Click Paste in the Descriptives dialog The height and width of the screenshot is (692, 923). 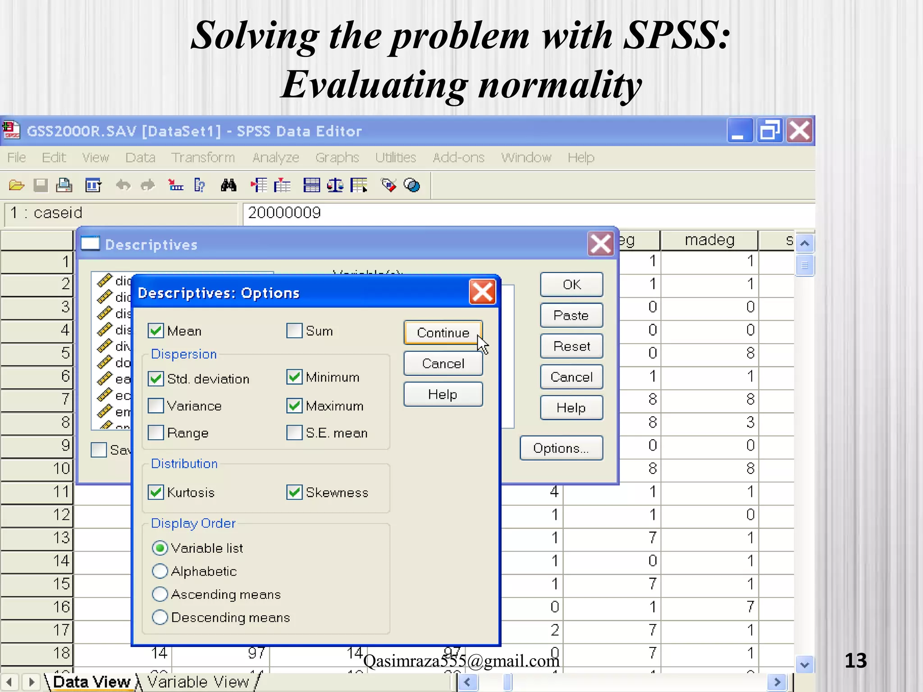pos(571,315)
